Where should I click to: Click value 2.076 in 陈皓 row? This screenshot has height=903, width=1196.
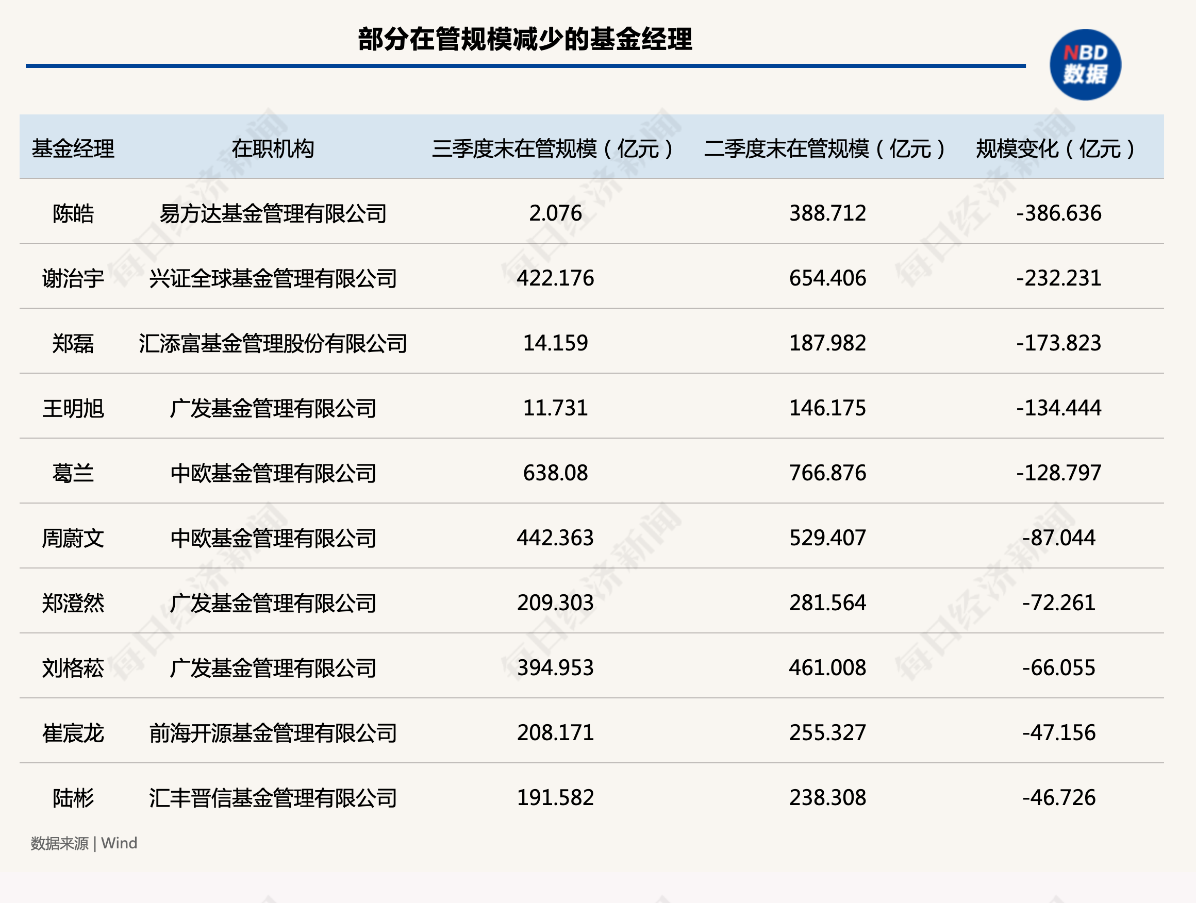coord(555,213)
